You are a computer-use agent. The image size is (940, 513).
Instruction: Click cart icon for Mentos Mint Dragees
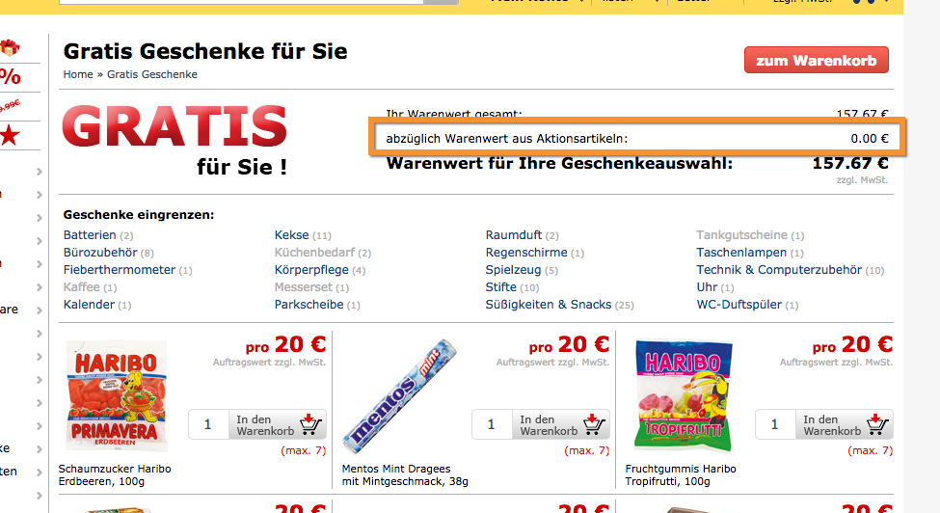[x=594, y=424]
